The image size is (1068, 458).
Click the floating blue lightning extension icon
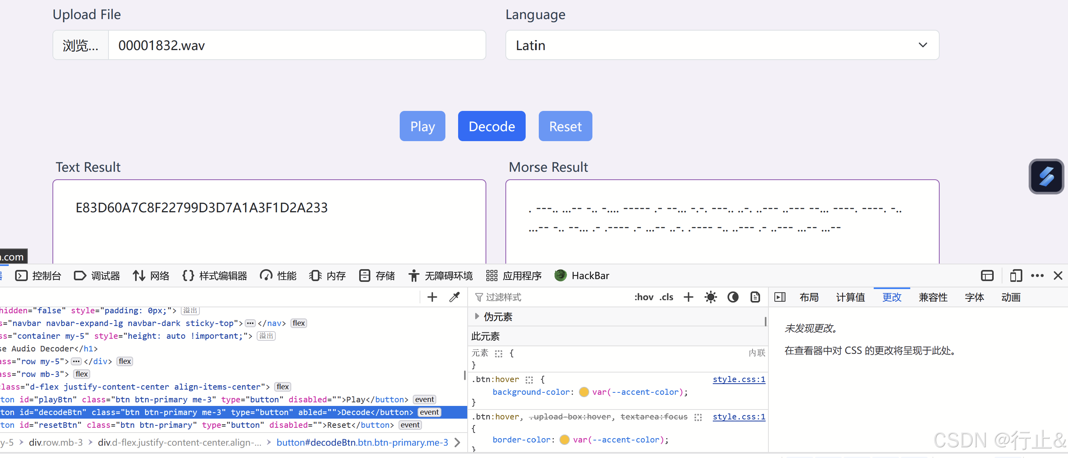[1046, 176]
